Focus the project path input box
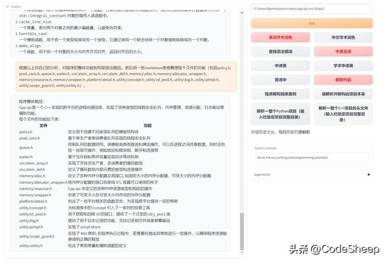The height and width of the screenshot is (262, 387). pos(311,8)
